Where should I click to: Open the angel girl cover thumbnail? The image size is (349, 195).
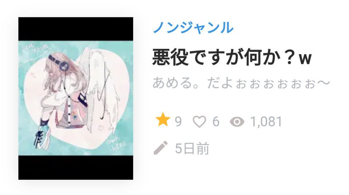(76, 98)
